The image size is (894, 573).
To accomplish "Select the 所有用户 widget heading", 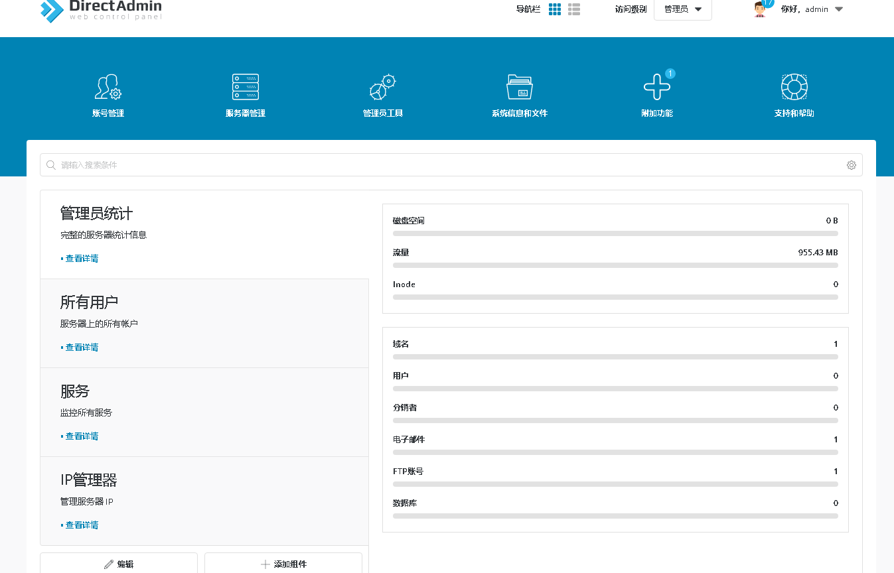I will pyautogui.click(x=90, y=302).
